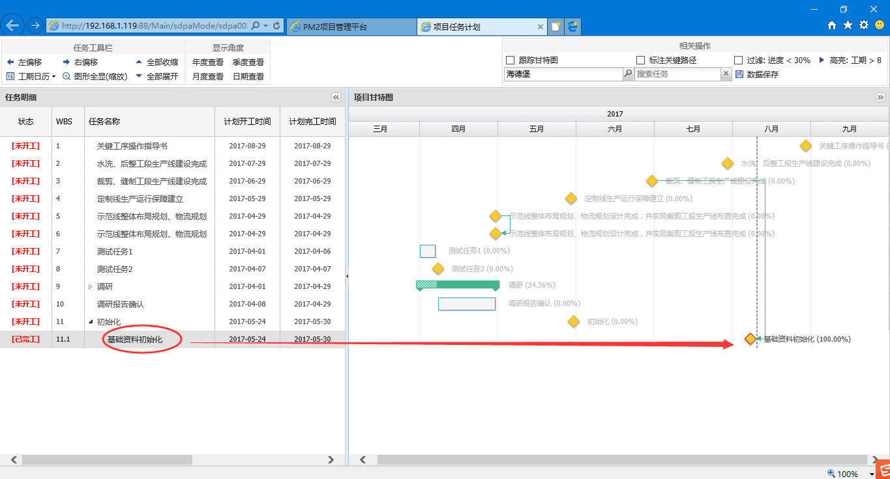Select the 项目任务计划 browser tab
890x479 pixels.
click(x=481, y=27)
